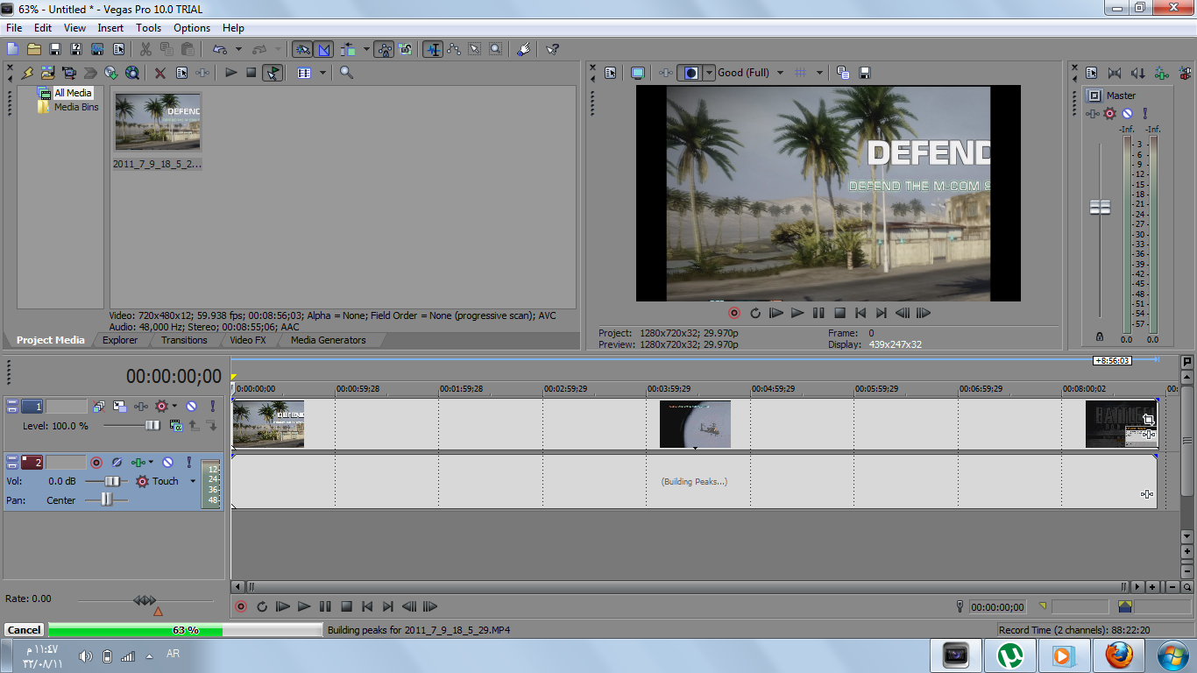Mute video track 1
The image size is (1197, 673).
(x=191, y=407)
